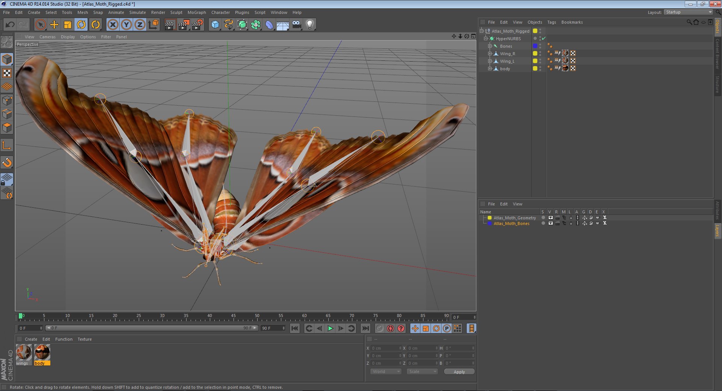The width and height of the screenshot is (722, 391).
Task: Toggle the Enable Axis tool
Action: (x=7, y=145)
